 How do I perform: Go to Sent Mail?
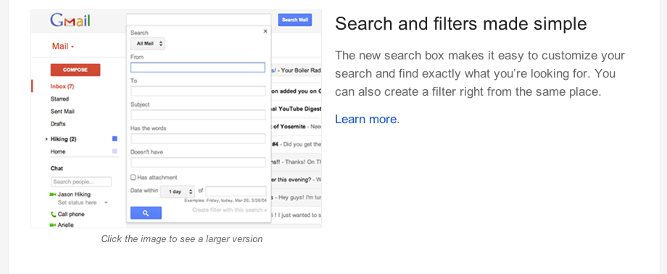(x=62, y=112)
